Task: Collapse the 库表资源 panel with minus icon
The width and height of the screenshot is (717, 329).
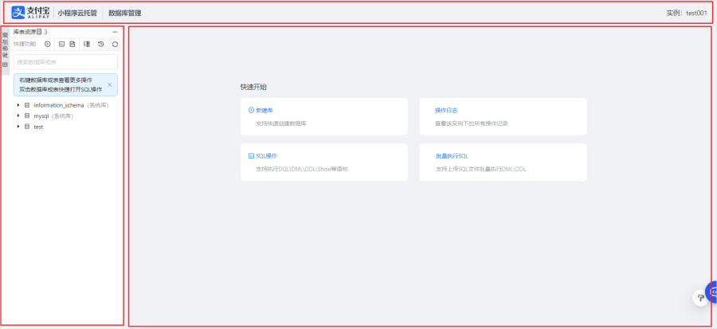Action: coord(115,32)
